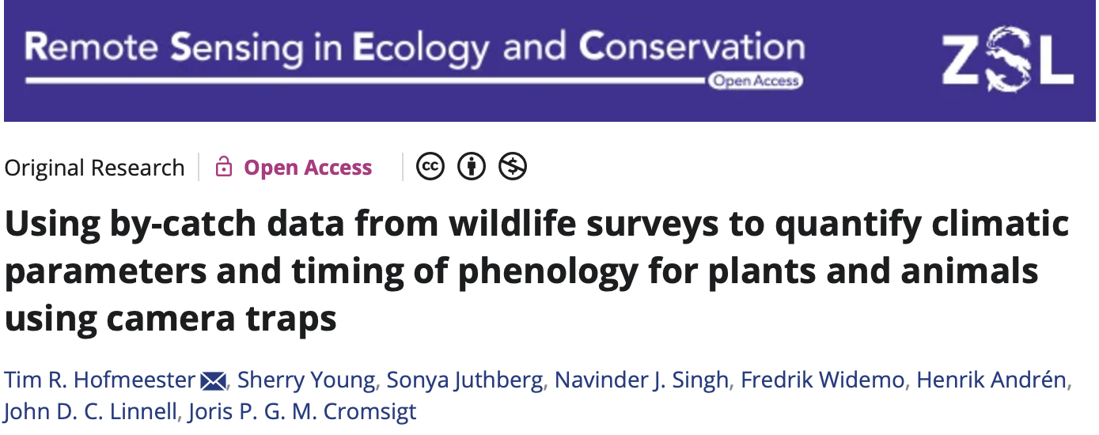1099x435 pixels.
Task: Click the non-commercial license icon
Action: [513, 167]
